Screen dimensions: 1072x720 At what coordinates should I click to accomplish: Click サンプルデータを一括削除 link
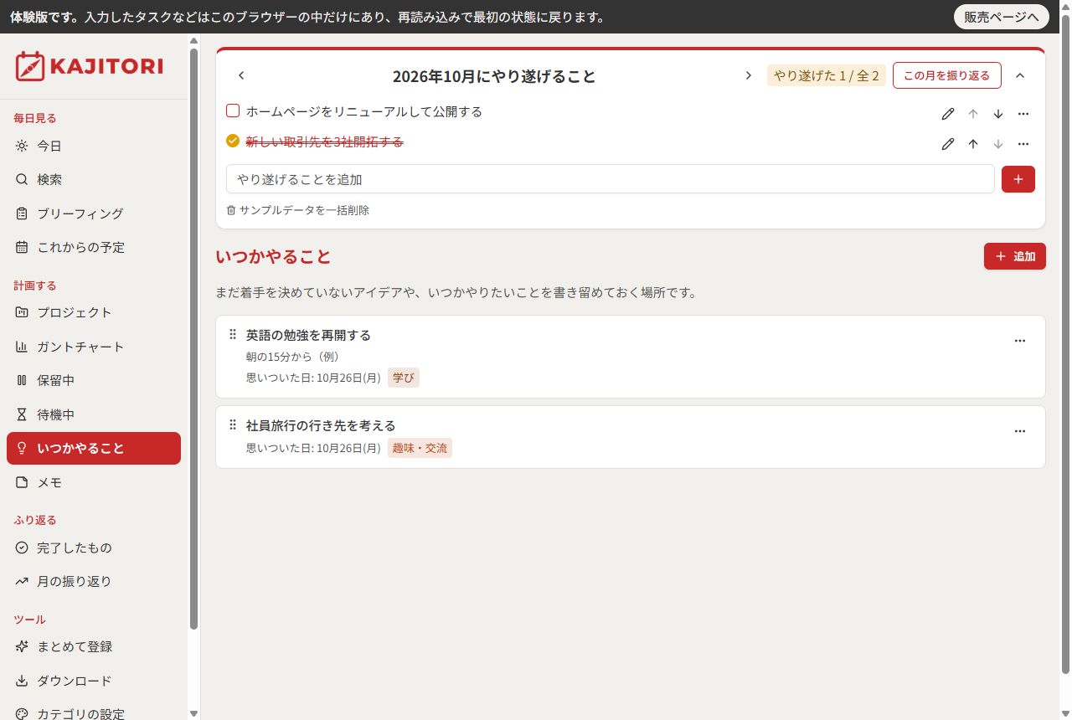coord(298,210)
